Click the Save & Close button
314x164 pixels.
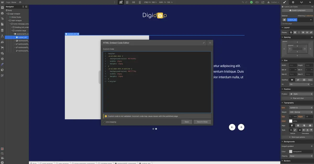(202, 122)
